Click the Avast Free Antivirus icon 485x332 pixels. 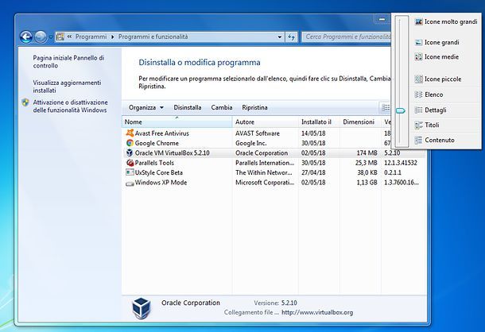[130, 133]
